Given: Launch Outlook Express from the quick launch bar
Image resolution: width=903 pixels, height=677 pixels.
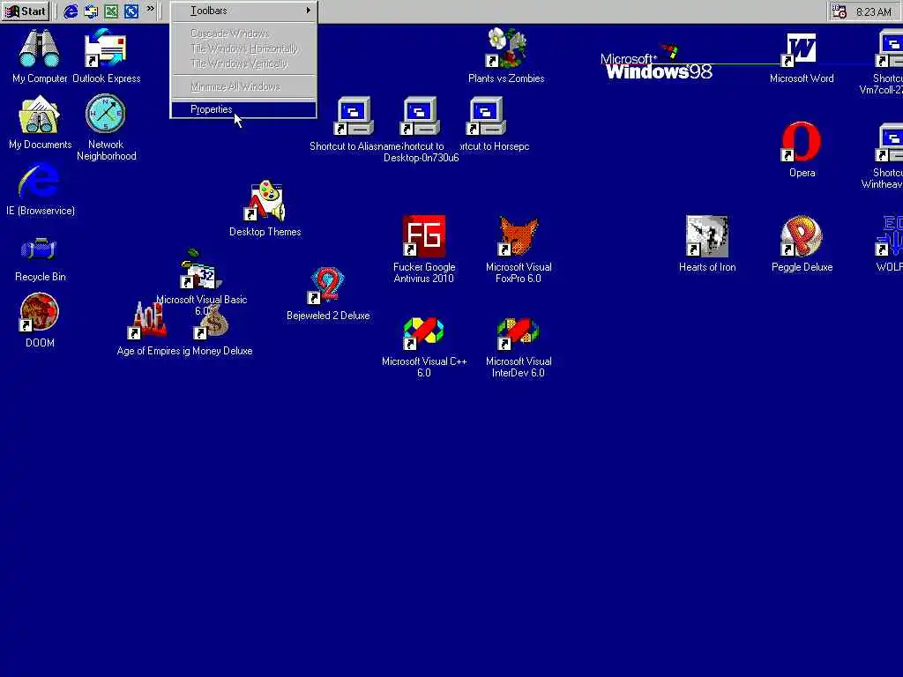Looking at the screenshot, I should click(x=91, y=11).
